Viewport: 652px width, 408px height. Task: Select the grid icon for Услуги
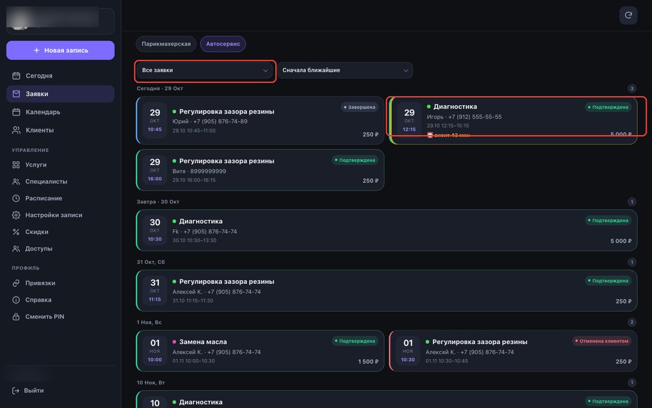(16, 165)
